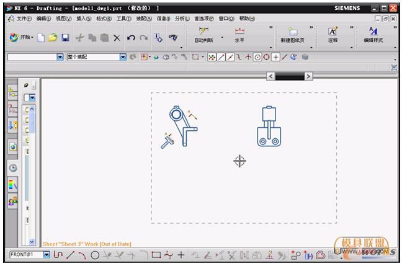
Task: Select the Circle sketch tool
Action: click(x=95, y=254)
